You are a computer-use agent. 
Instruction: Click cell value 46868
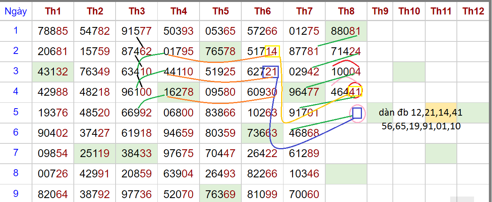tap(304, 133)
